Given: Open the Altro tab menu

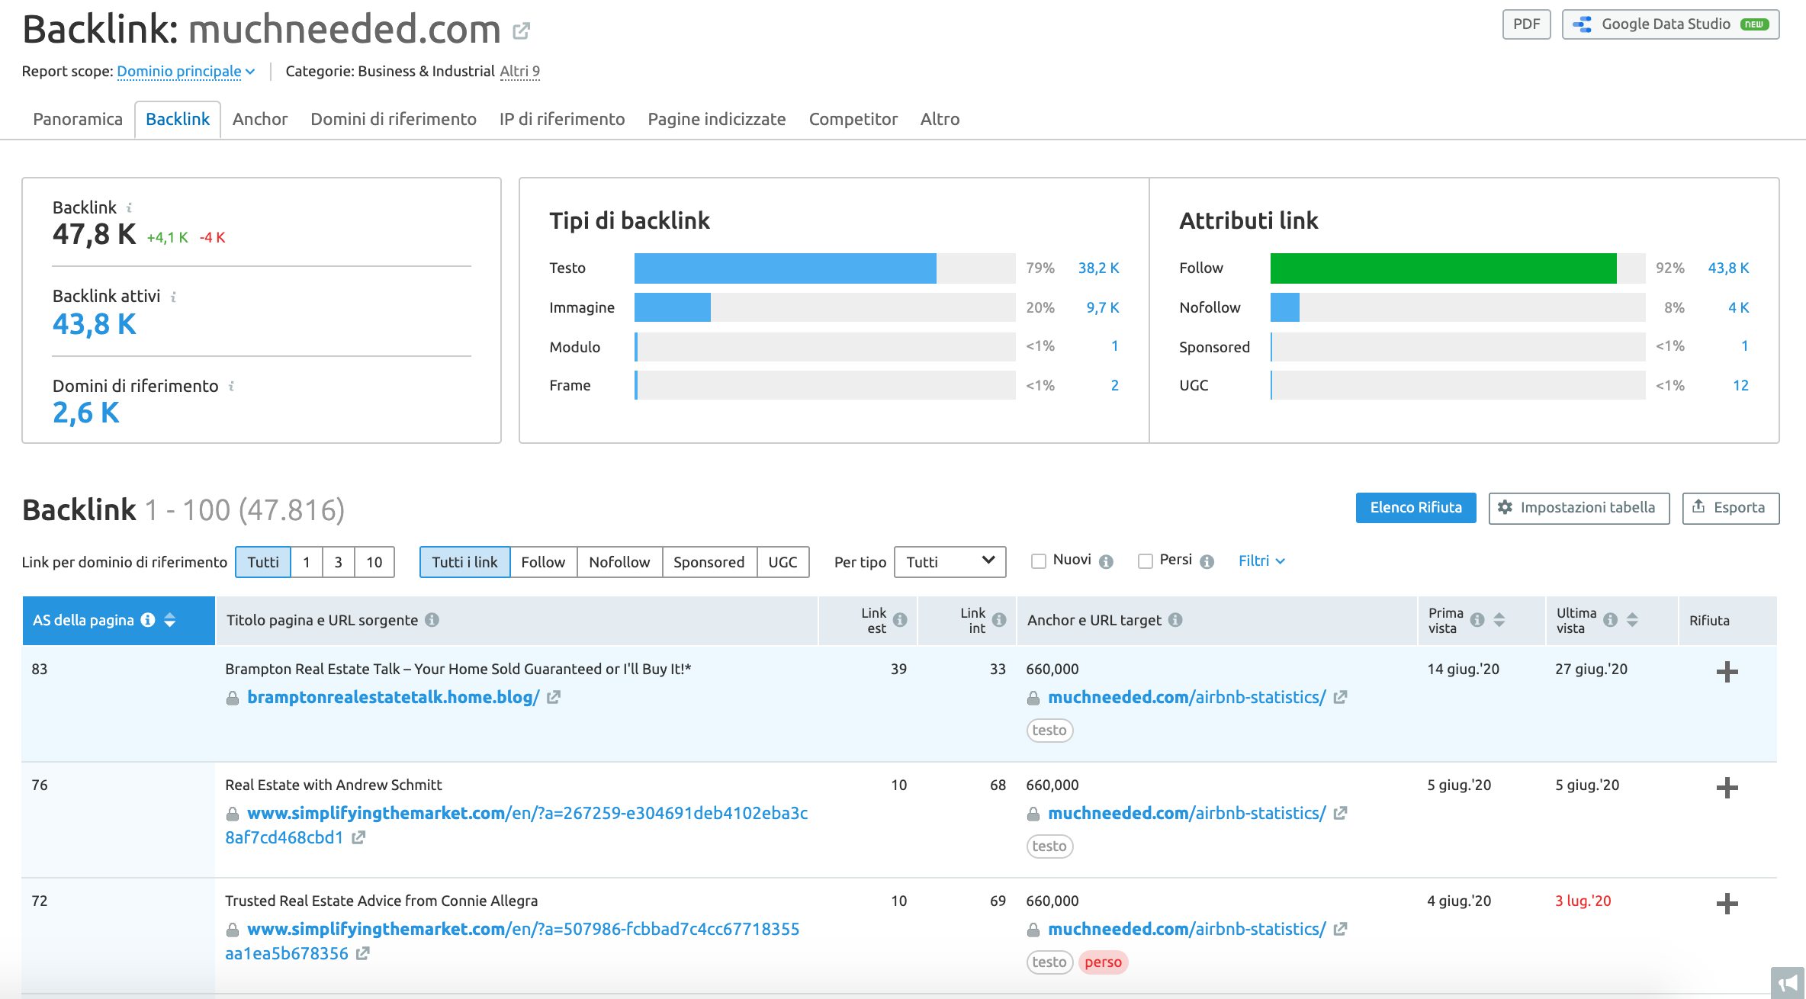Looking at the screenshot, I should (x=940, y=119).
